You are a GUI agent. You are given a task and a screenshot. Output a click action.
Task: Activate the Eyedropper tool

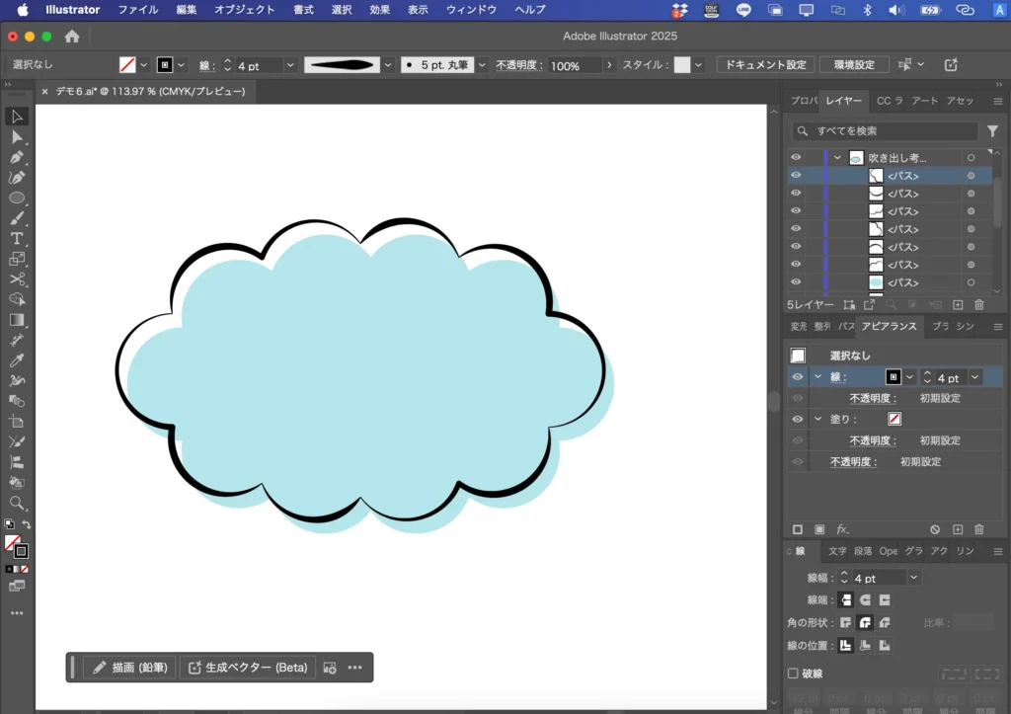pos(17,360)
